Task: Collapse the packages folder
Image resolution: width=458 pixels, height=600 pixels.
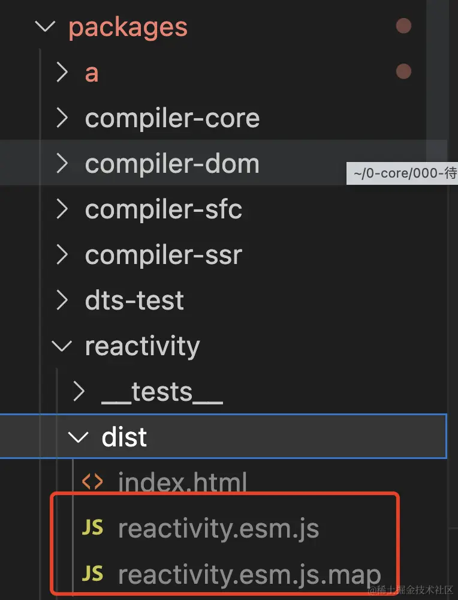Action: pyautogui.click(x=45, y=26)
